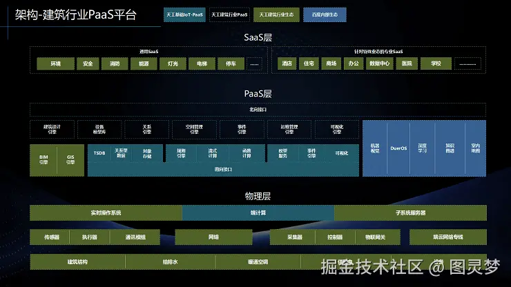511x287 pixels.
Task: Click the 南向接口 bar
Action: [223, 170]
